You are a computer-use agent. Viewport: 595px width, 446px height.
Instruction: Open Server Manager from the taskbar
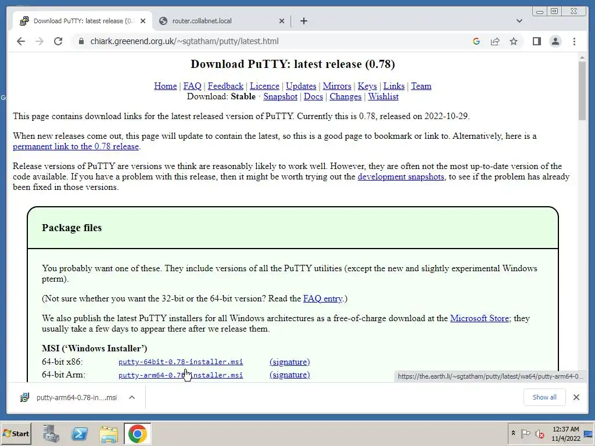click(51, 433)
